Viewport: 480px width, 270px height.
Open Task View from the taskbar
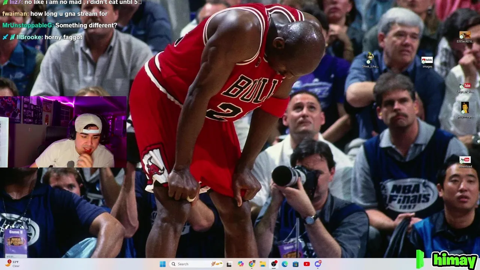click(x=229, y=264)
